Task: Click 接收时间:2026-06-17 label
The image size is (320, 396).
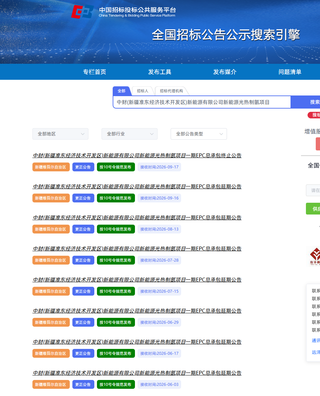Action: pos(159,353)
